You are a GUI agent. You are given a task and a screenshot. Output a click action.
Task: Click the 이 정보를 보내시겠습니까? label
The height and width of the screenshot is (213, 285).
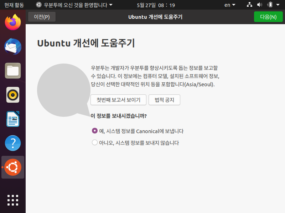pyautogui.click(x=119, y=116)
